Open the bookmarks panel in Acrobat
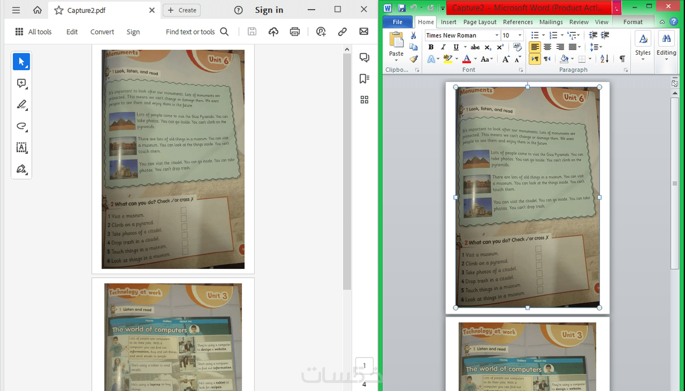The image size is (685, 391). [364, 79]
